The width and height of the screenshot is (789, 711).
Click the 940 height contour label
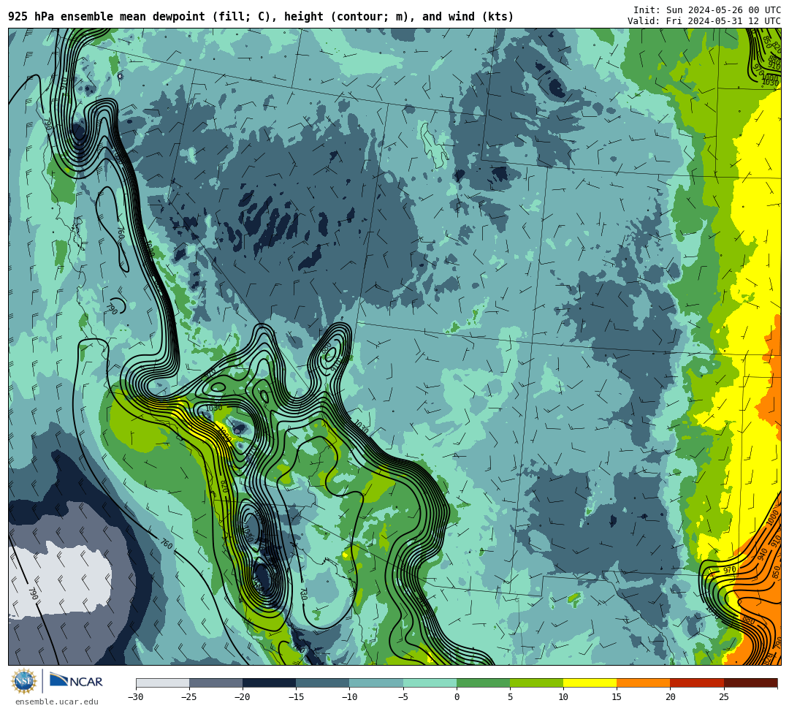point(762,555)
